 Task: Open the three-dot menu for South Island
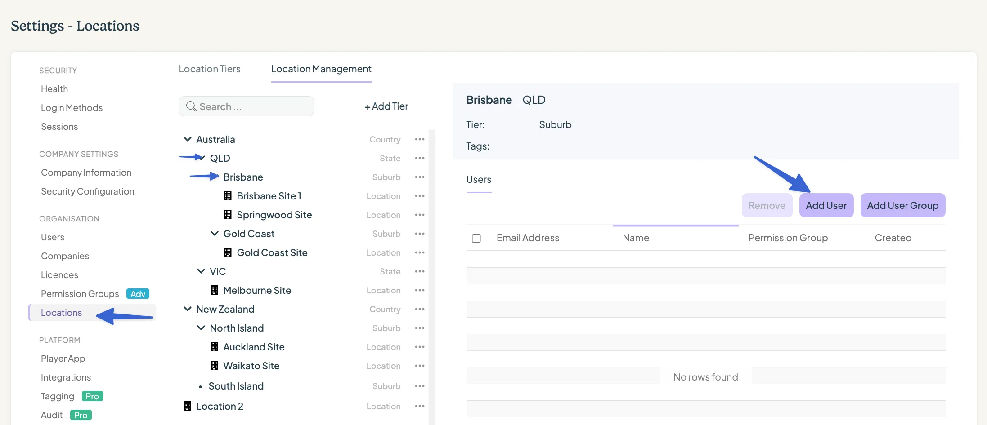point(420,386)
